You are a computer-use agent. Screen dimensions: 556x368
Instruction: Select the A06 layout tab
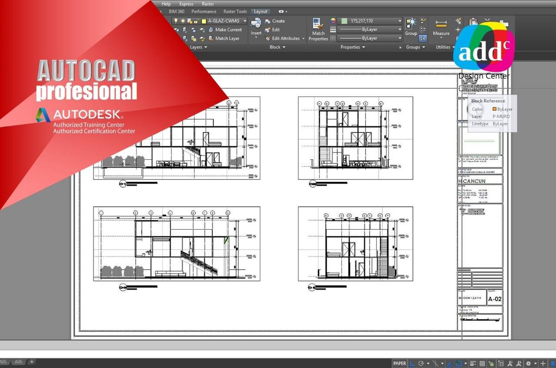(x=18, y=362)
